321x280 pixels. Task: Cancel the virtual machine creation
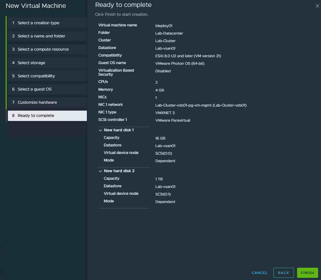point(260,273)
